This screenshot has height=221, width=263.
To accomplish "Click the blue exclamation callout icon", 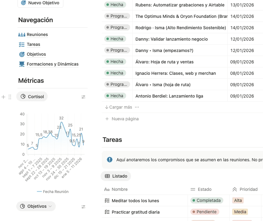I will [x=110, y=159].
